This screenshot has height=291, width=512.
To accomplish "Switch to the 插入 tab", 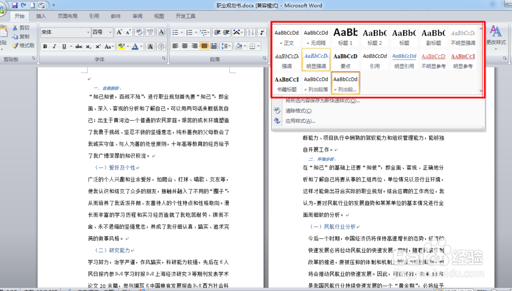I will point(41,16).
